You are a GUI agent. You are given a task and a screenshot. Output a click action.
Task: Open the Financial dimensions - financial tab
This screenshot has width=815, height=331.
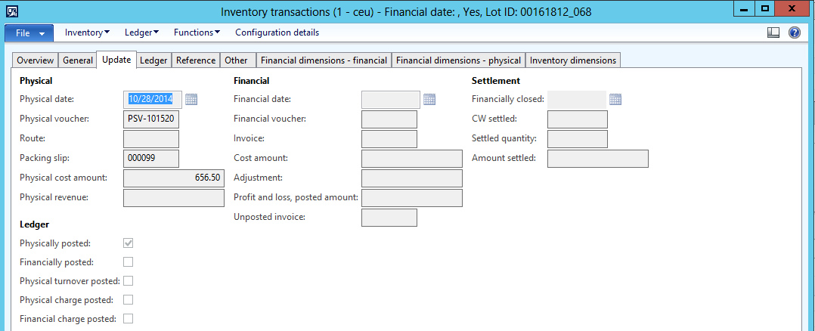pyautogui.click(x=324, y=60)
